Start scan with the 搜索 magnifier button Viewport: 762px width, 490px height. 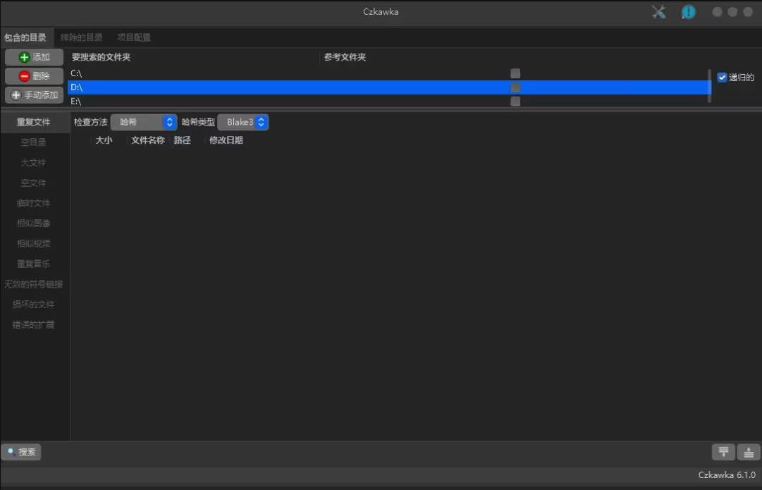click(21, 452)
